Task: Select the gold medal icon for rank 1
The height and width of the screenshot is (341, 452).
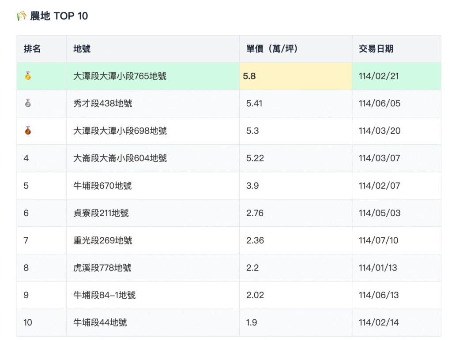Action: [x=27, y=76]
